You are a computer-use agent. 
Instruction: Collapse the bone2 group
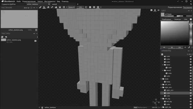(163, 71)
